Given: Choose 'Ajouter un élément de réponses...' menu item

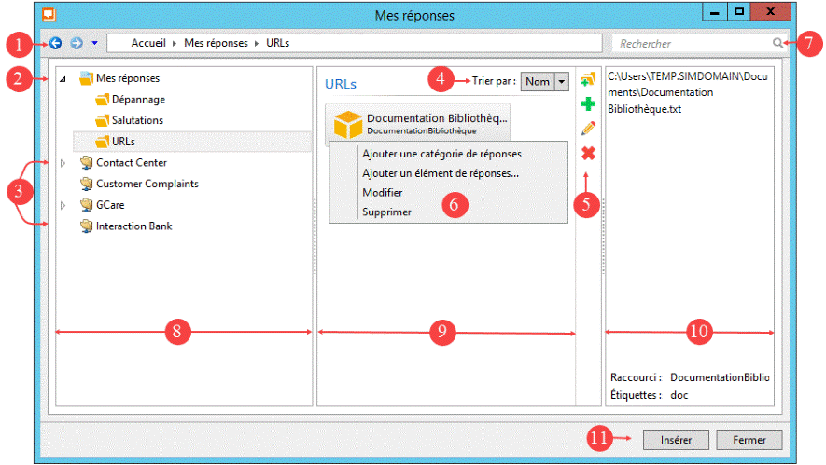Looking at the screenshot, I should tap(440, 173).
